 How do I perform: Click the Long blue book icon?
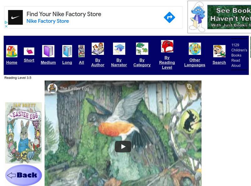pyautogui.click(x=67, y=51)
